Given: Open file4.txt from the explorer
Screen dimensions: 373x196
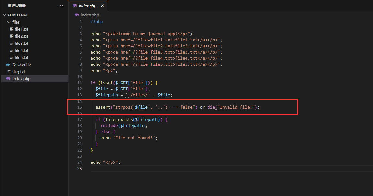Looking at the screenshot, I should click(x=21, y=50).
